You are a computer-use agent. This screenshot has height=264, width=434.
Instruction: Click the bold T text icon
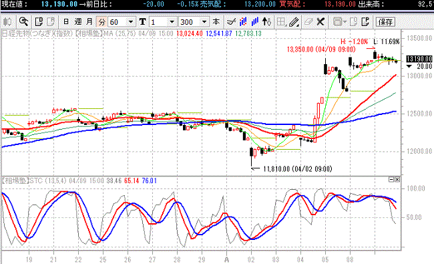tap(142, 21)
